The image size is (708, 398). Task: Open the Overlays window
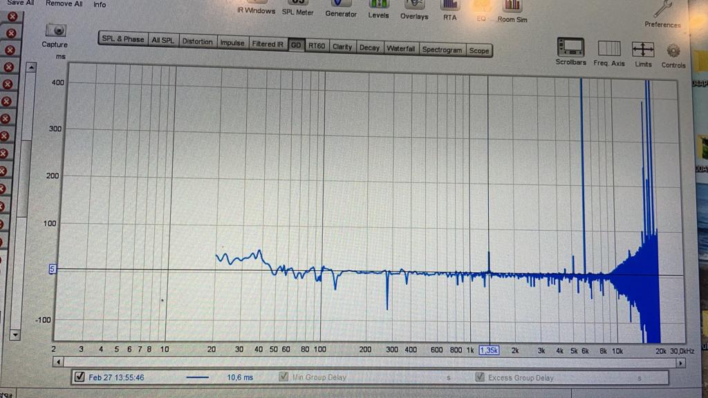pos(414,7)
